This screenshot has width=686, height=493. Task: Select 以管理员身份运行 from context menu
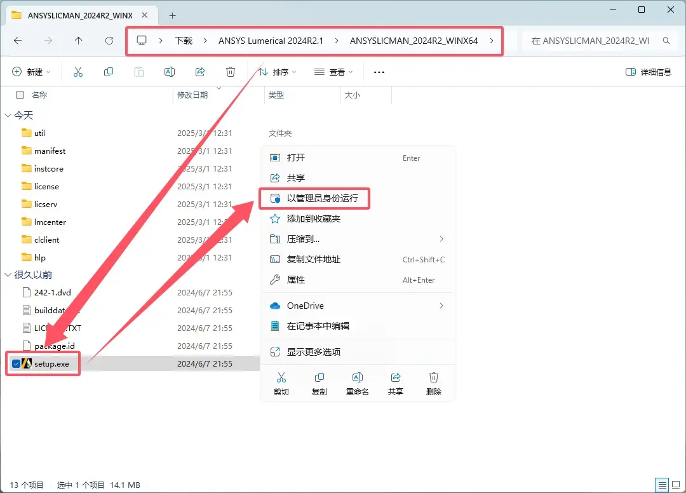[322, 198]
